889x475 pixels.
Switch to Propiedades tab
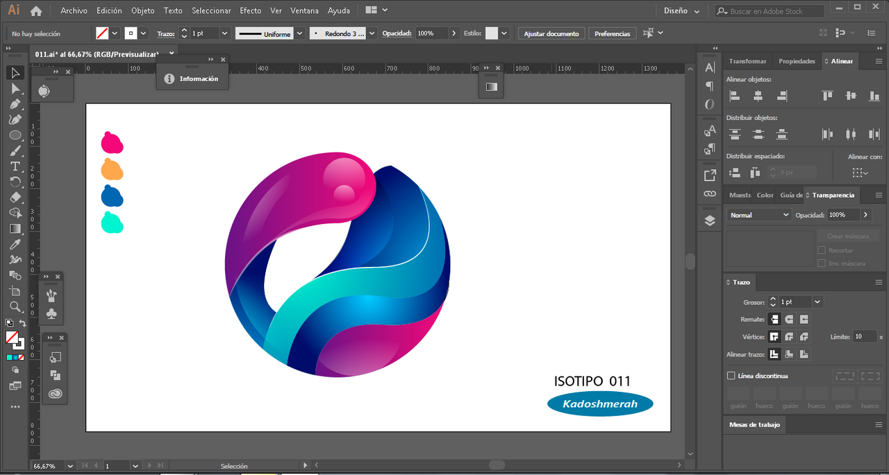(x=797, y=61)
